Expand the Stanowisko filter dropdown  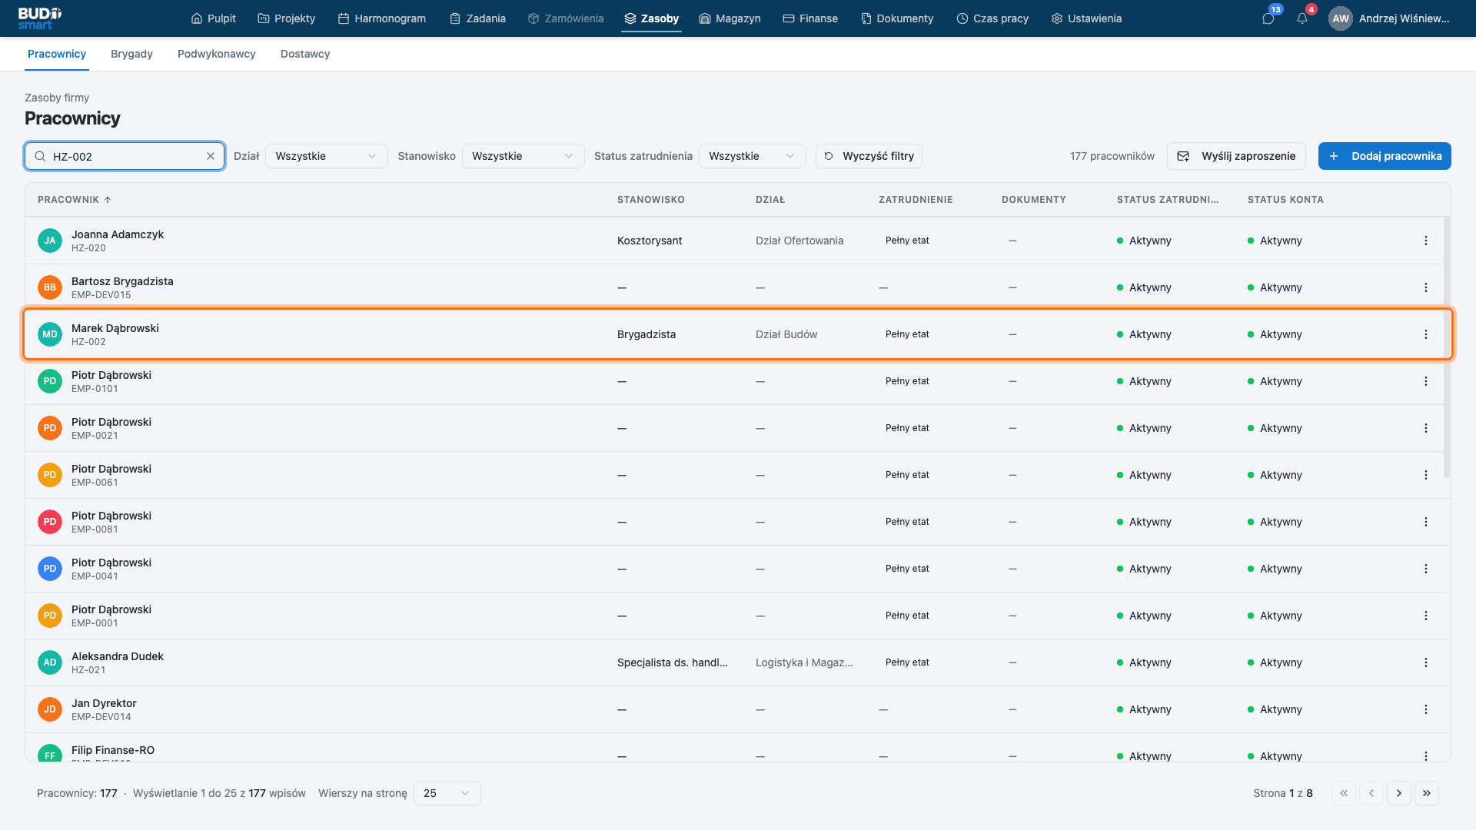(523, 156)
